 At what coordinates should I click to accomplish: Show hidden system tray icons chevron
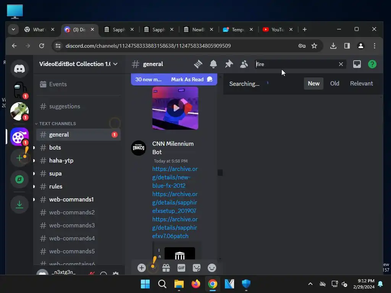(x=310, y=284)
